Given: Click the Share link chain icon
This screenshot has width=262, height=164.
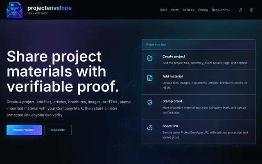Looking at the screenshot, I should (150, 128).
